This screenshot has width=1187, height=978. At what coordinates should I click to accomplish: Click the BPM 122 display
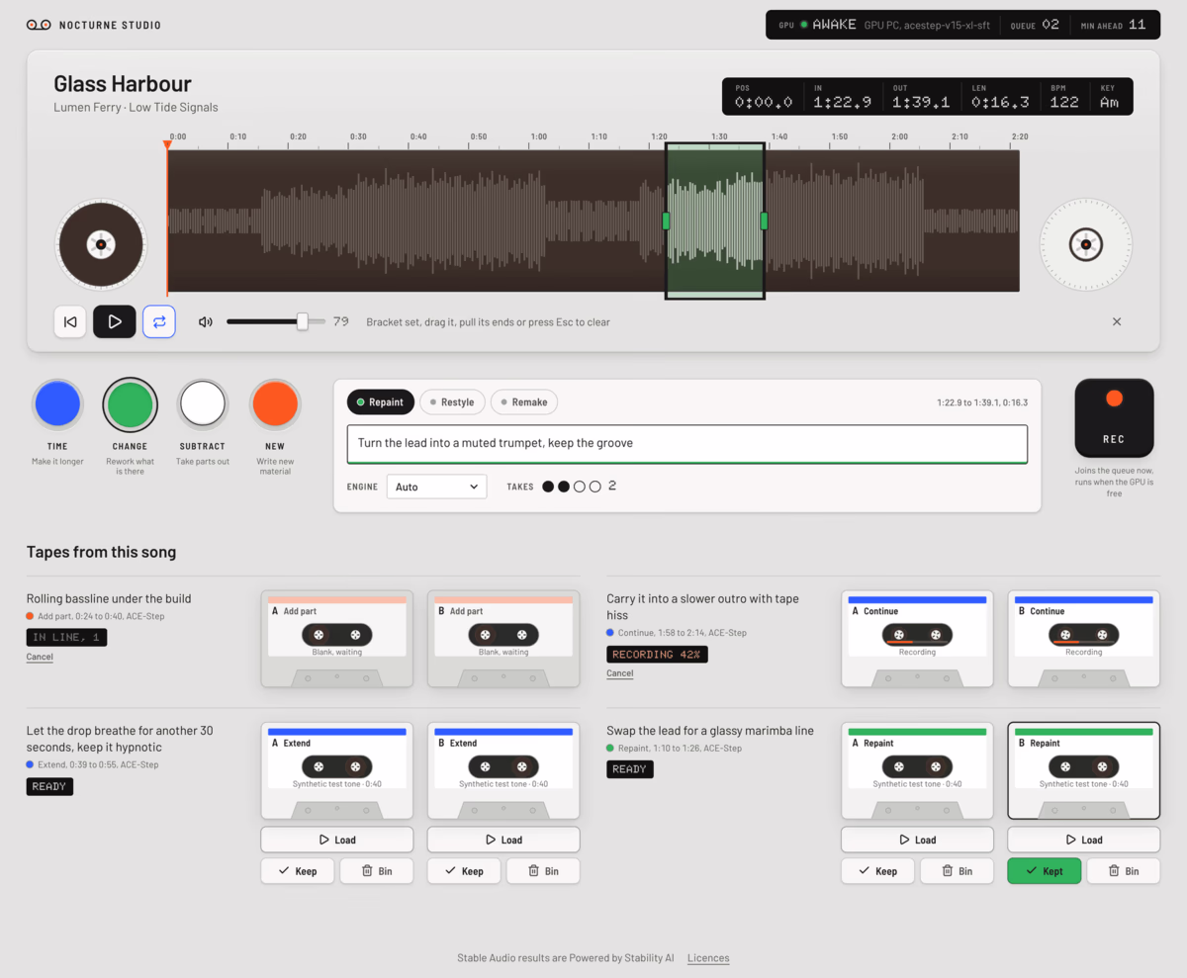(1063, 97)
